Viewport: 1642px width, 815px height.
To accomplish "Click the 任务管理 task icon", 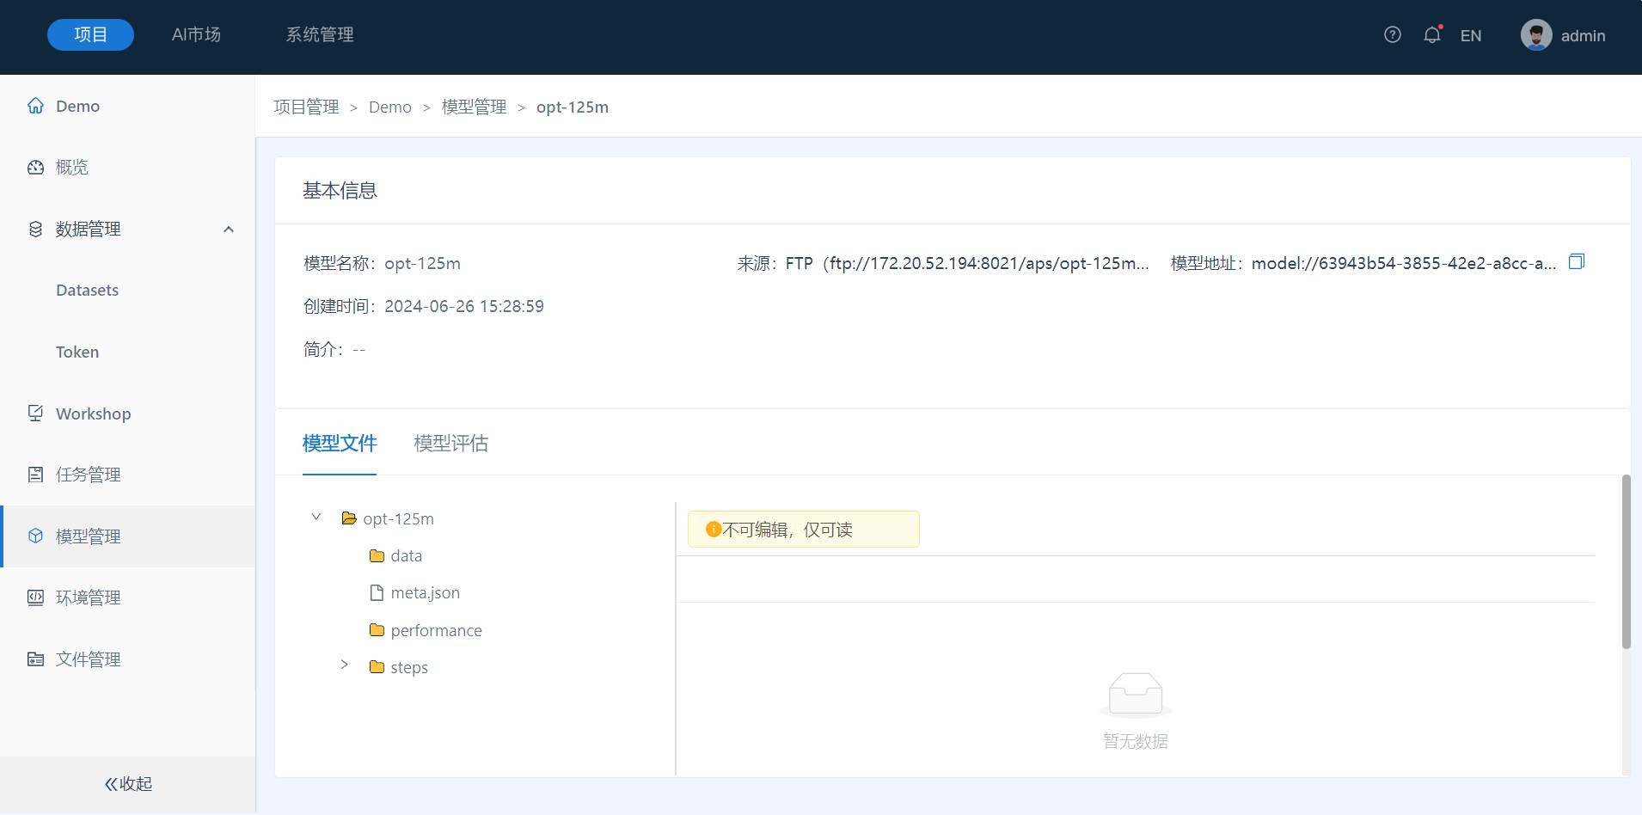I will pos(35,475).
